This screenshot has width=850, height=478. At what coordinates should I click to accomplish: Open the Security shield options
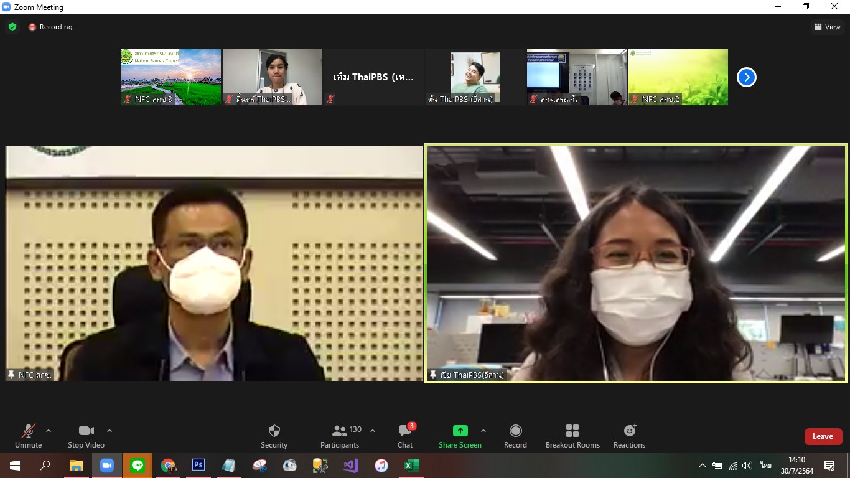point(274,436)
